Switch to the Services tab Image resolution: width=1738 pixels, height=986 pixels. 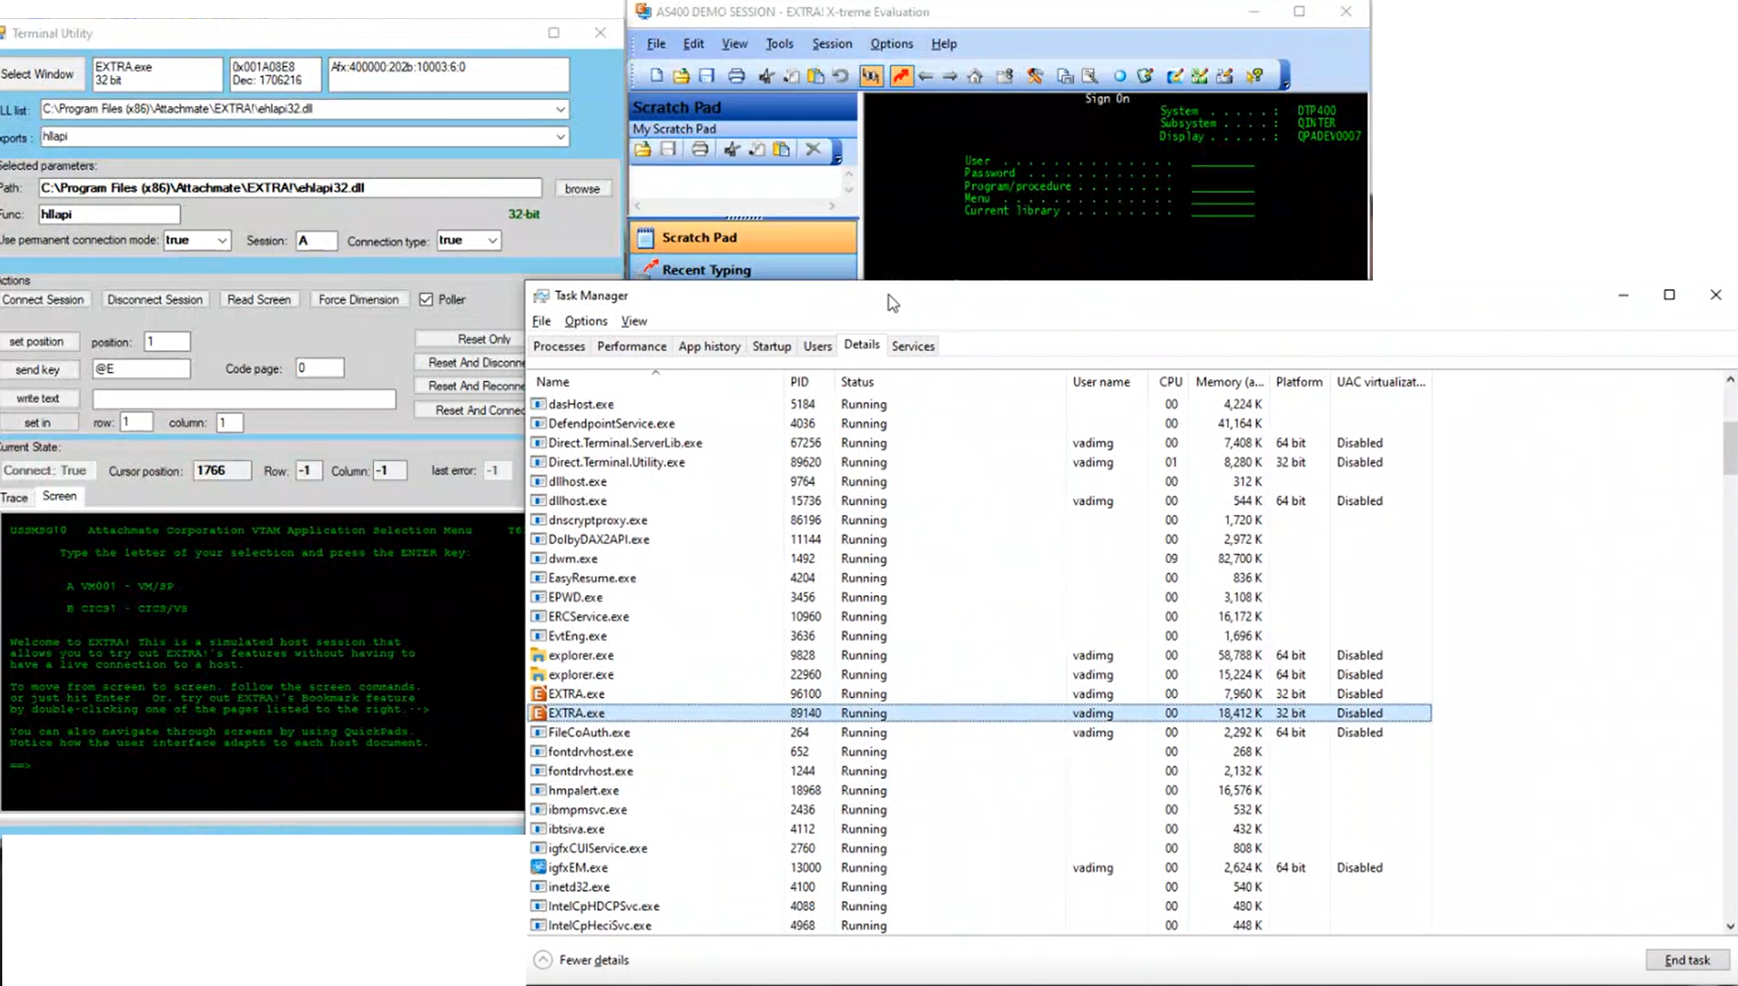click(913, 346)
